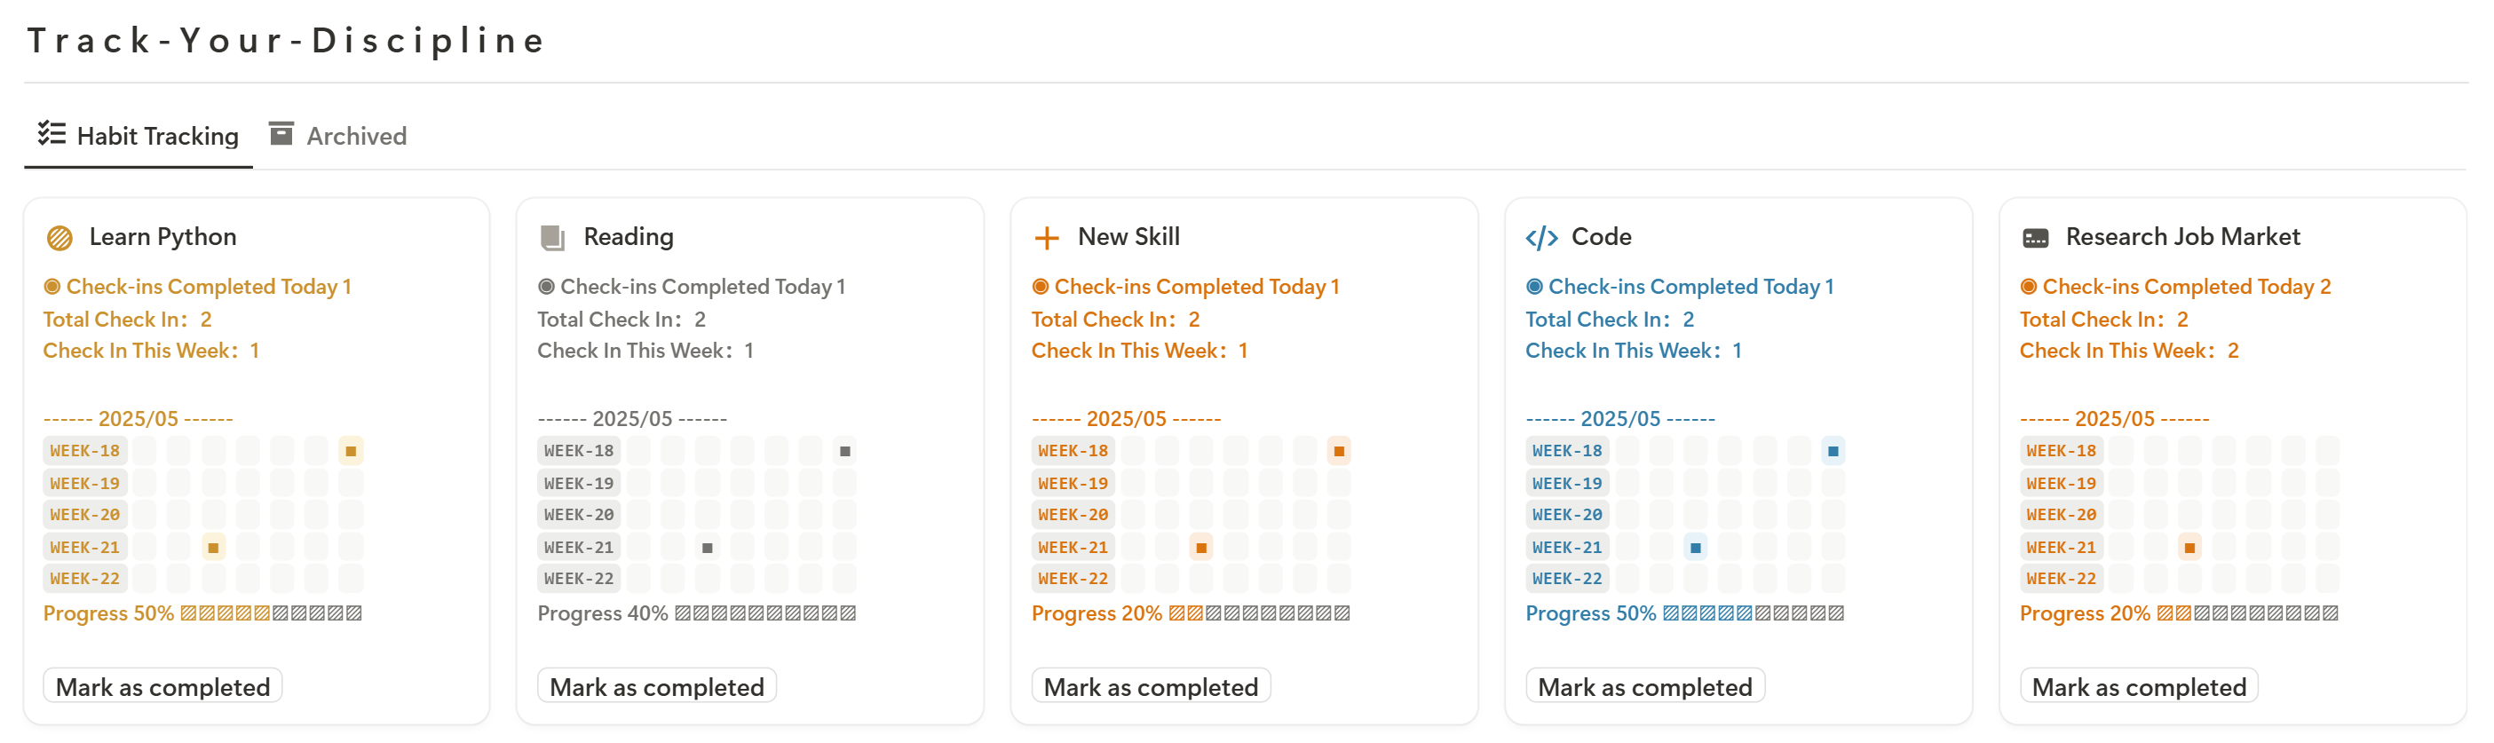Mark Learn Python as completed
Viewport: 2494px width, 743px height.
tap(162, 686)
